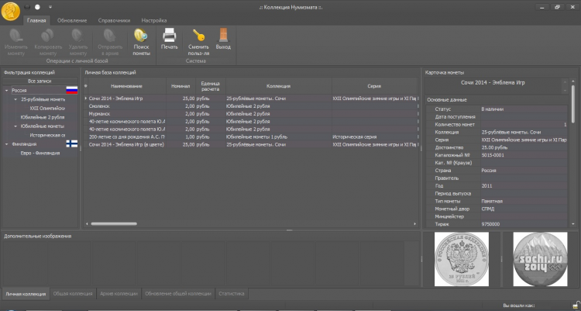The height and width of the screenshot is (311, 581).
Task: Switch to the Справочники ribbon tab
Action: (x=114, y=20)
